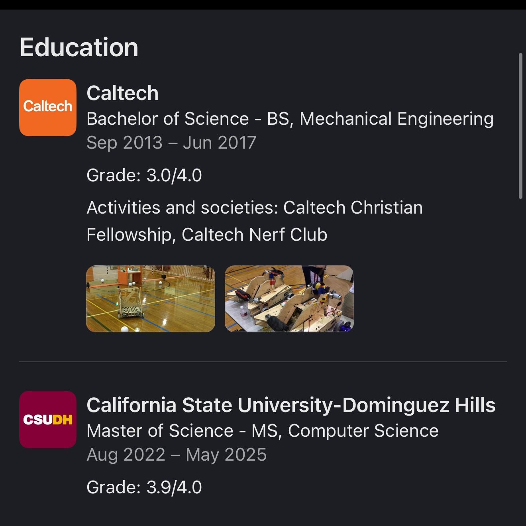Select the Grade: 3.0/4.0 line
The height and width of the screenshot is (526, 526).
point(144,175)
